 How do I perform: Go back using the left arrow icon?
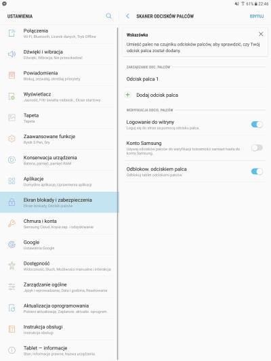click(127, 16)
